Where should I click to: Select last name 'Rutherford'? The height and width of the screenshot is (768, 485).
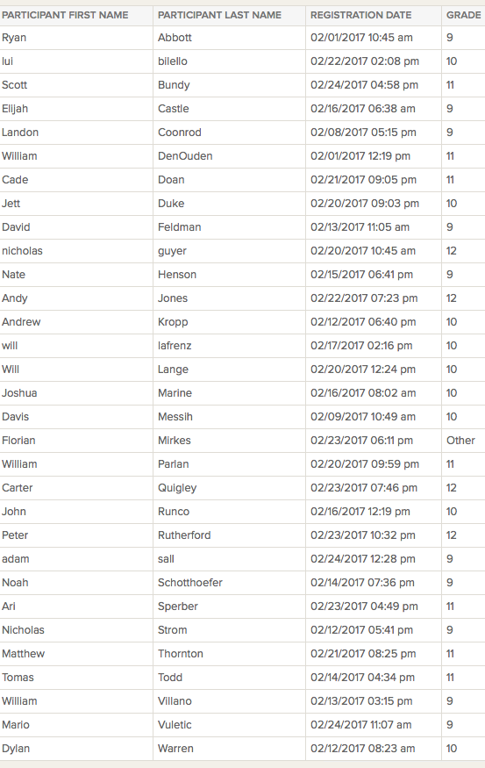coord(184,535)
